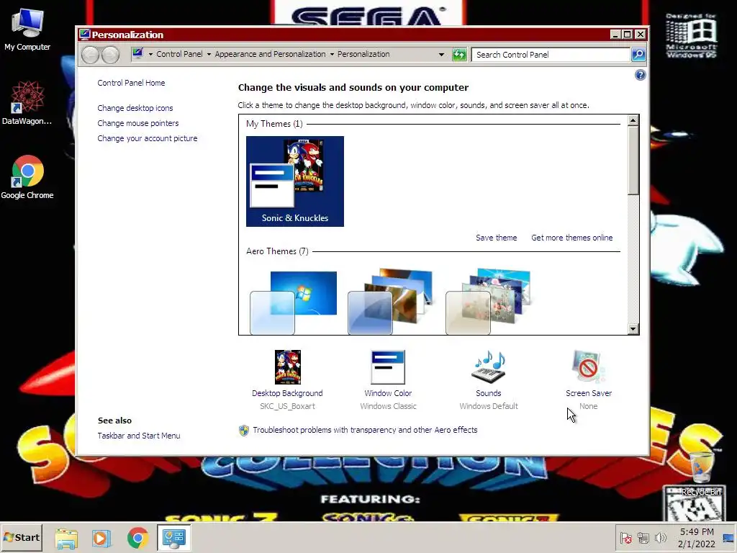
Task: Open Control Panel Home link
Action: click(131, 83)
